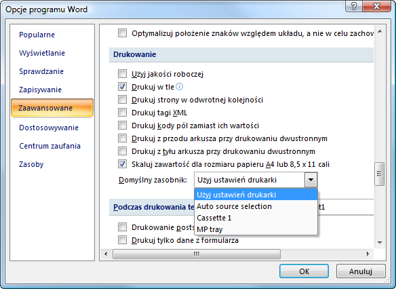The width and height of the screenshot is (396, 289).
Task: Click the vertical scrollbar down arrow
Action: point(380,242)
